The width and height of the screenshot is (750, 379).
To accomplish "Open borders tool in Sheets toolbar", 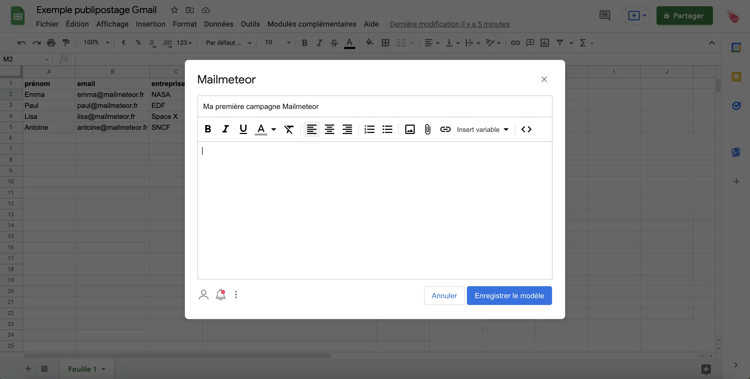I will 385,43.
